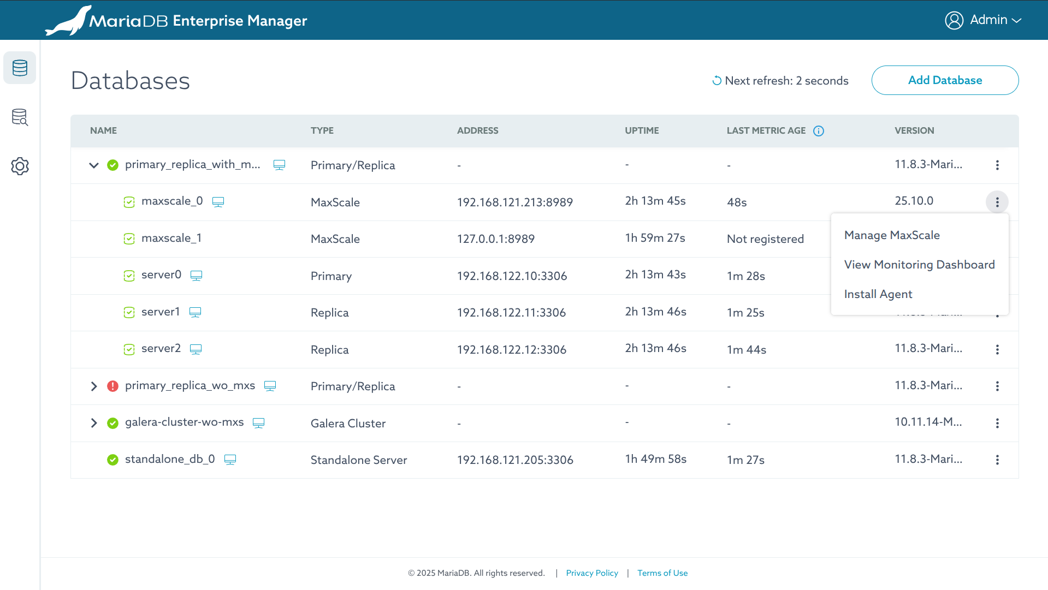The height and width of the screenshot is (590, 1048).
Task: Expand the galera-cluster-wo-mxs row
Action: click(94, 423)
